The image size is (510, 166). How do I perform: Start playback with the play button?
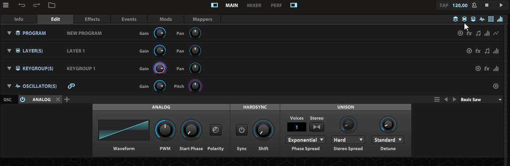pos(501,5)
